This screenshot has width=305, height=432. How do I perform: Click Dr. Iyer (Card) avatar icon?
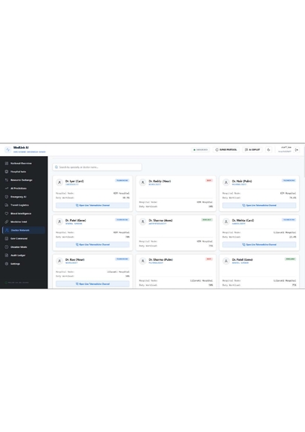pyautogui.click(x=59, y=182)
